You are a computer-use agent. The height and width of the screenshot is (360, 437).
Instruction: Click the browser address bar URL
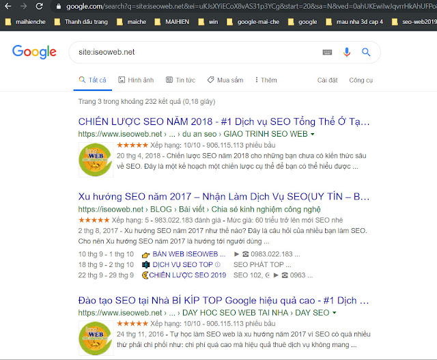click(251, 6)
